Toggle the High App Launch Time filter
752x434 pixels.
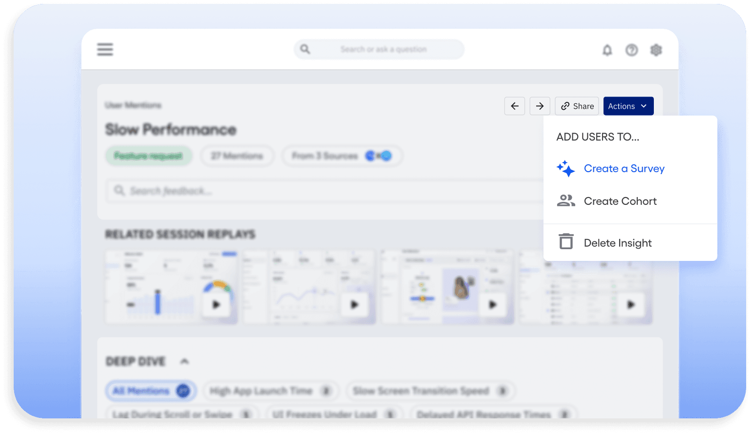[x=271, y=391]
